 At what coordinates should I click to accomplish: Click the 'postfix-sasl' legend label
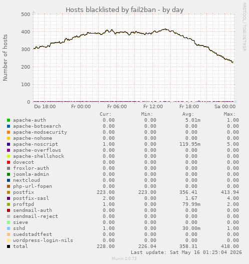31,198
